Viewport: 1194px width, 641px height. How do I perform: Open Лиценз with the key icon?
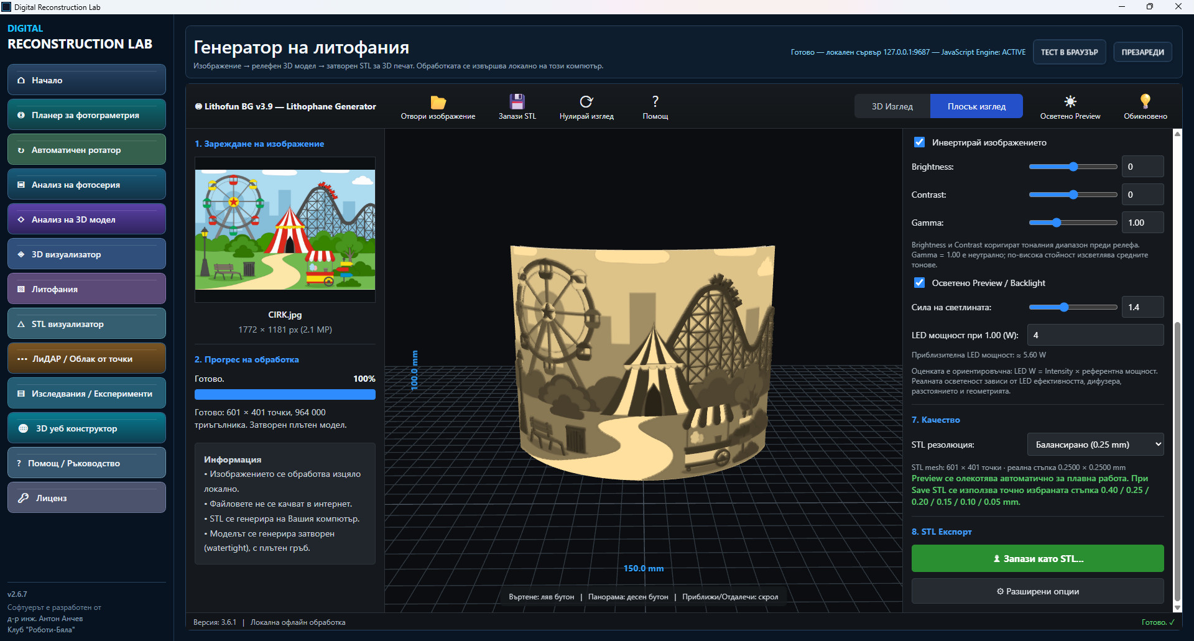pyautogui.click(x=86, y=497)
